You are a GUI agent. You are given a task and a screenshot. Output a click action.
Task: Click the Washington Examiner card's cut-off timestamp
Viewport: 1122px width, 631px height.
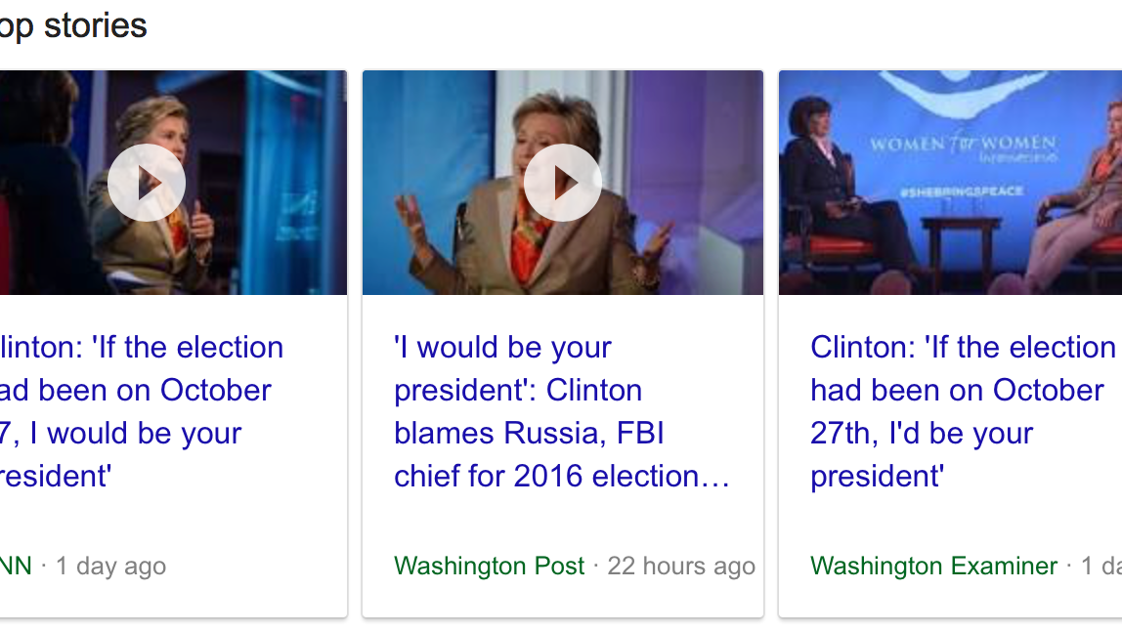(1101, 567)
